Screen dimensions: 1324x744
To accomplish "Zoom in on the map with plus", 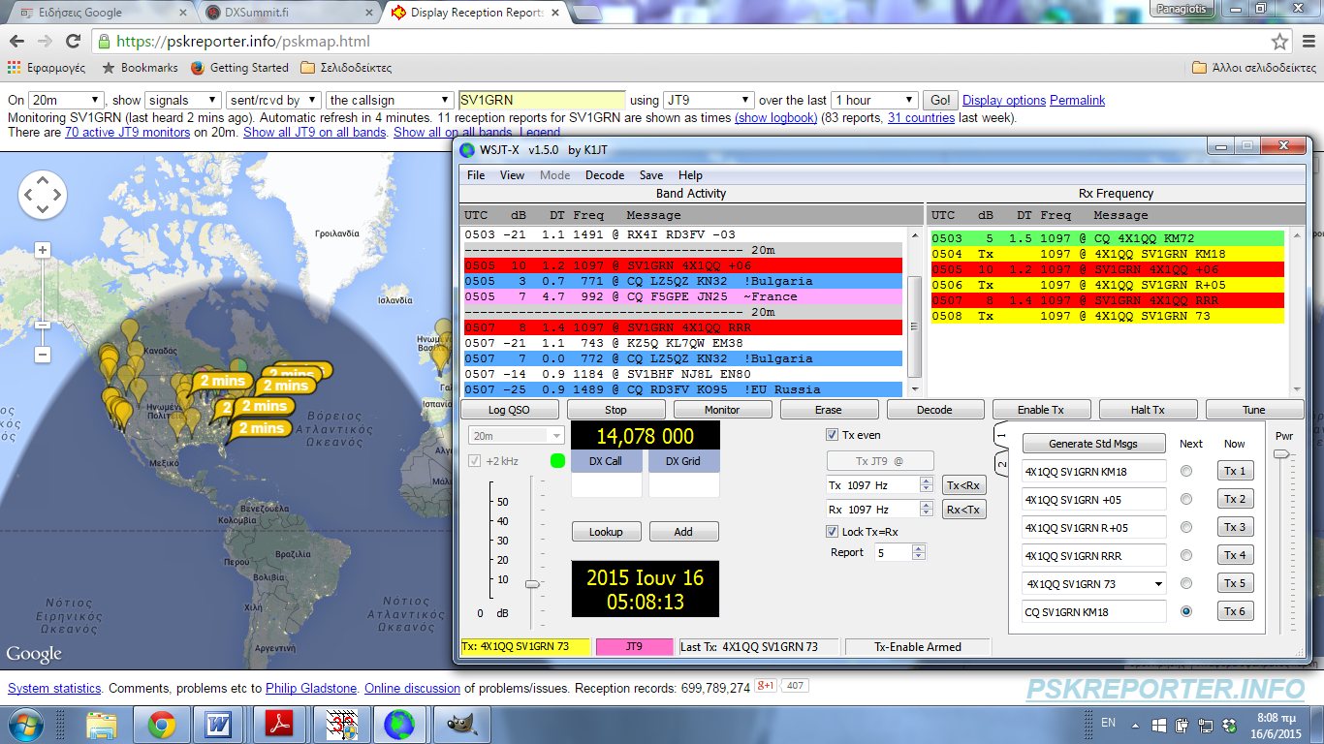I will pos(43,250).
